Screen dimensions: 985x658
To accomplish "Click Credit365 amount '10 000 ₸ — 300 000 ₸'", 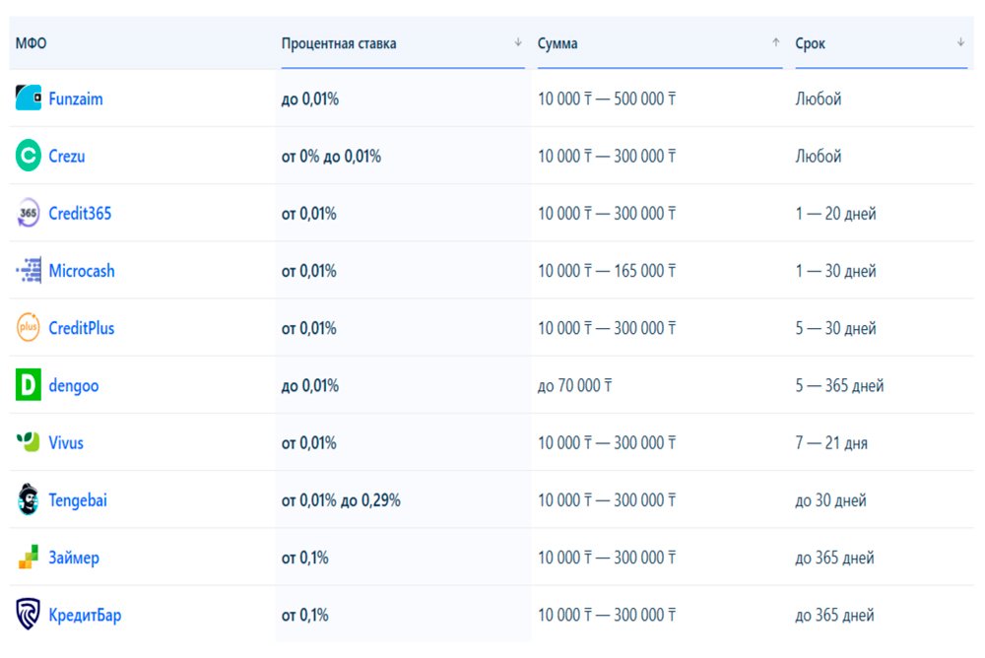I will (607, 214).
